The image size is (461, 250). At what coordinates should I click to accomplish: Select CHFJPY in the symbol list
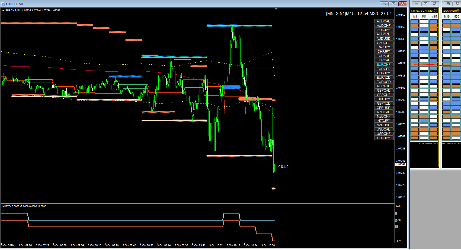384,52
